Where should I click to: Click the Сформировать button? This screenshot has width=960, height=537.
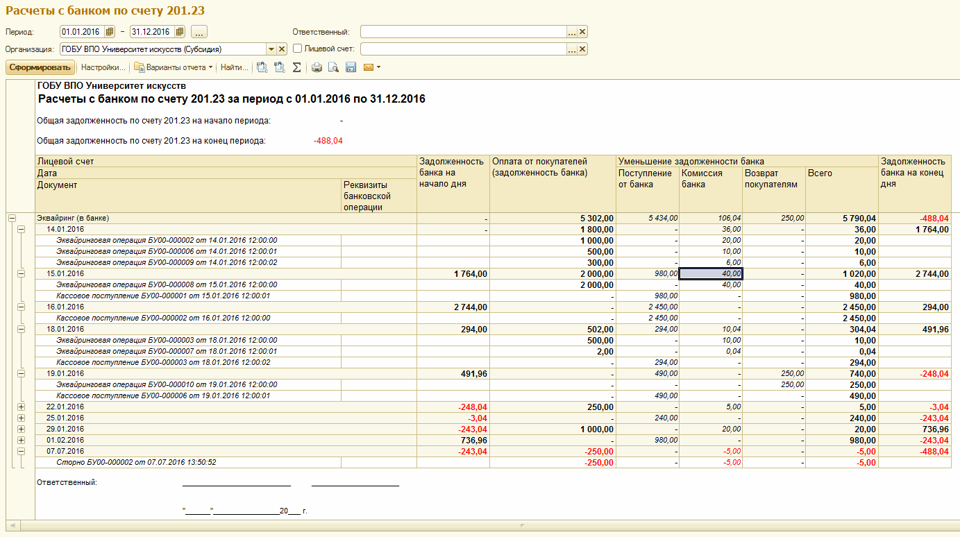click(40, 67)
